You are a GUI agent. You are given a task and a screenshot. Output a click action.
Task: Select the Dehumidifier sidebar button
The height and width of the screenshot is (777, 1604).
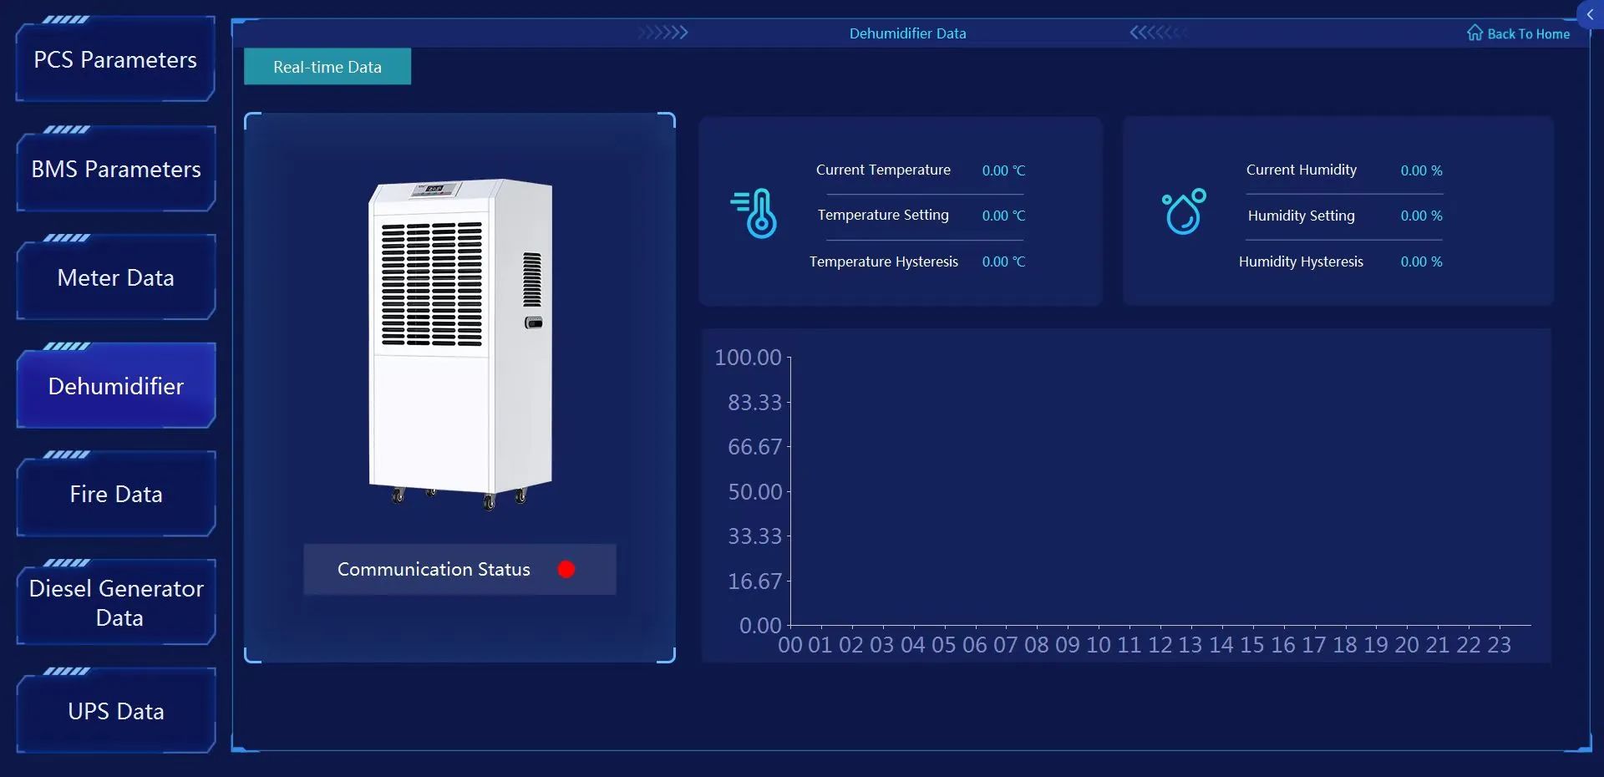[x=115, y=386]
